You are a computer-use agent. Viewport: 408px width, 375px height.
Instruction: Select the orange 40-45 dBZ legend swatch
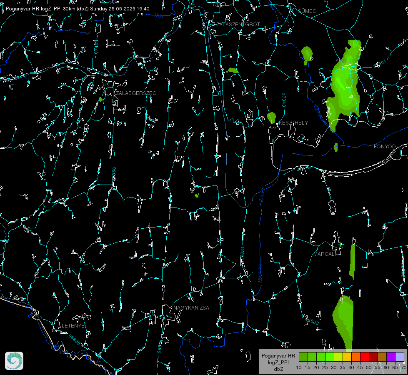(356, 357)
